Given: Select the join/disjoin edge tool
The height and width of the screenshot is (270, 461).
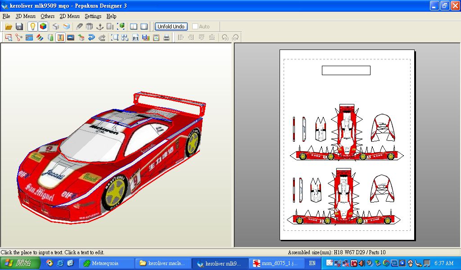Looking at the screenshot, I should point(19,37).
